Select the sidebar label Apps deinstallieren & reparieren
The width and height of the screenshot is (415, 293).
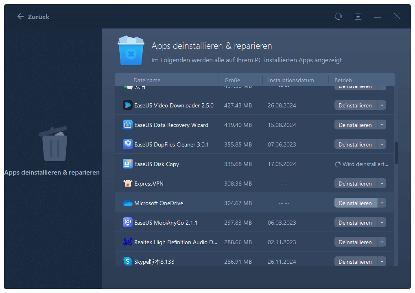[52, 172]
